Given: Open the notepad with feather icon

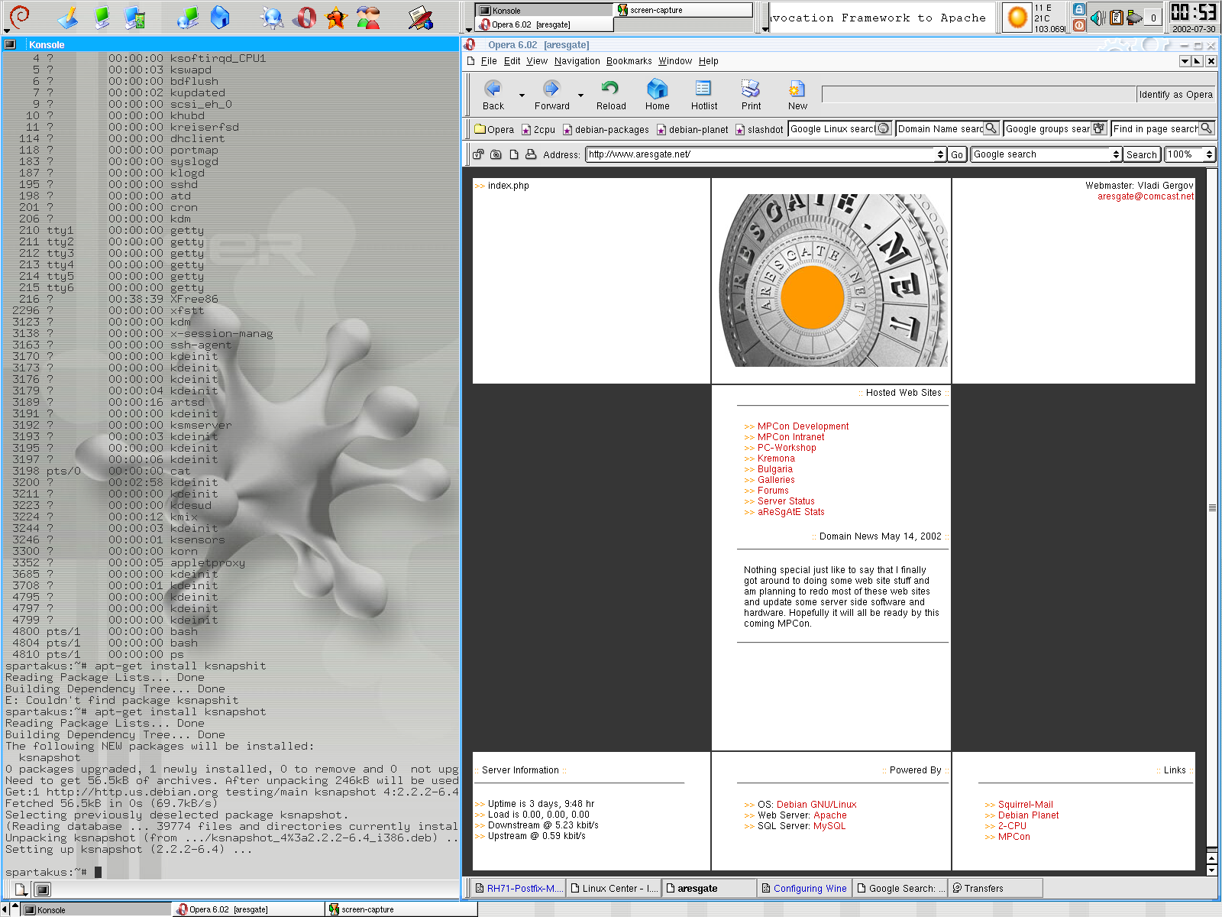Looking at the screenshot, I should 420,17.
